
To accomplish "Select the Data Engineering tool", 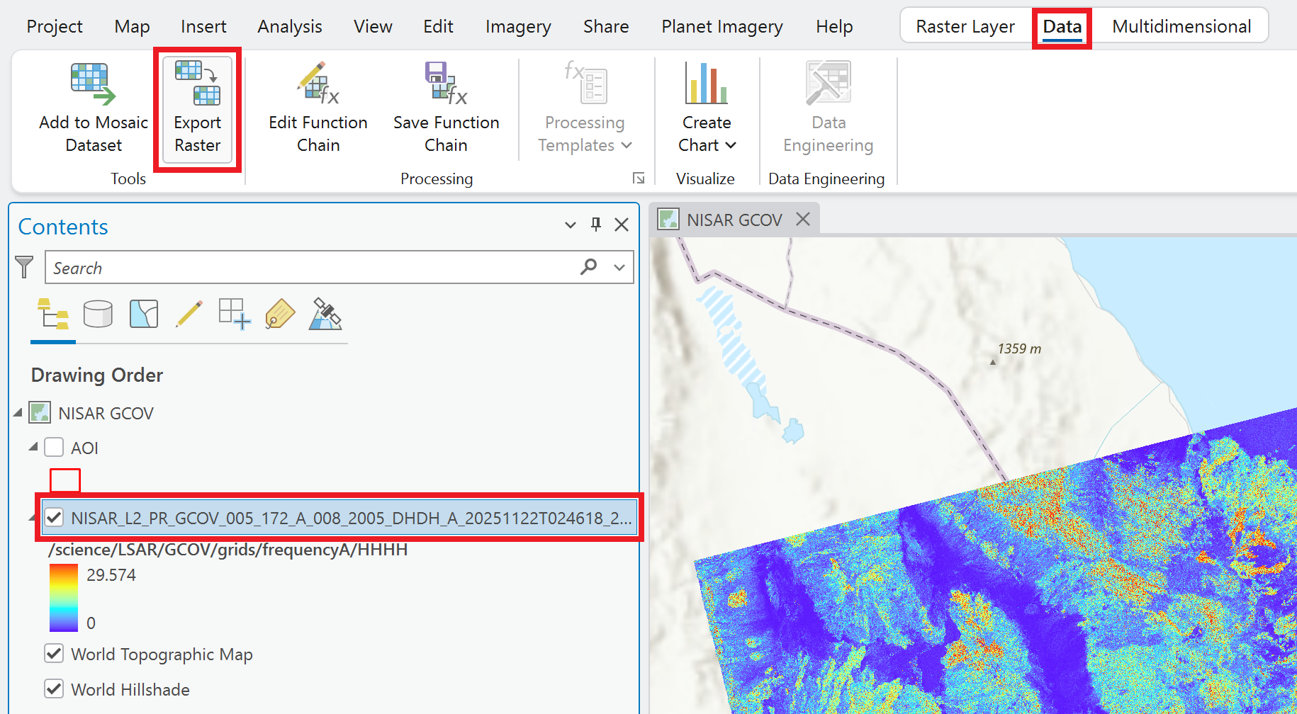I will (827, 106).
